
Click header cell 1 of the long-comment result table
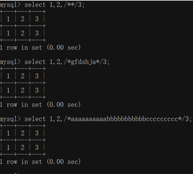coord(8,133)
